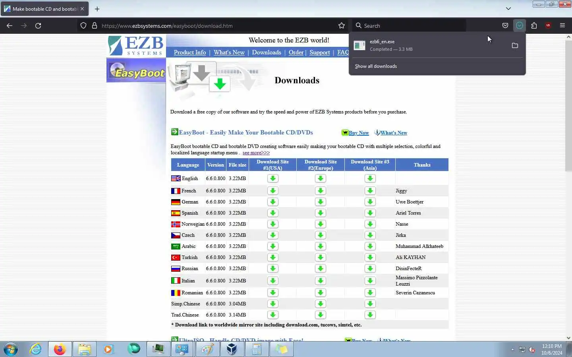Open the ezb6_en.exe completed download entry
Viewport: 572px width, 357px height.
tap(428, 46)
